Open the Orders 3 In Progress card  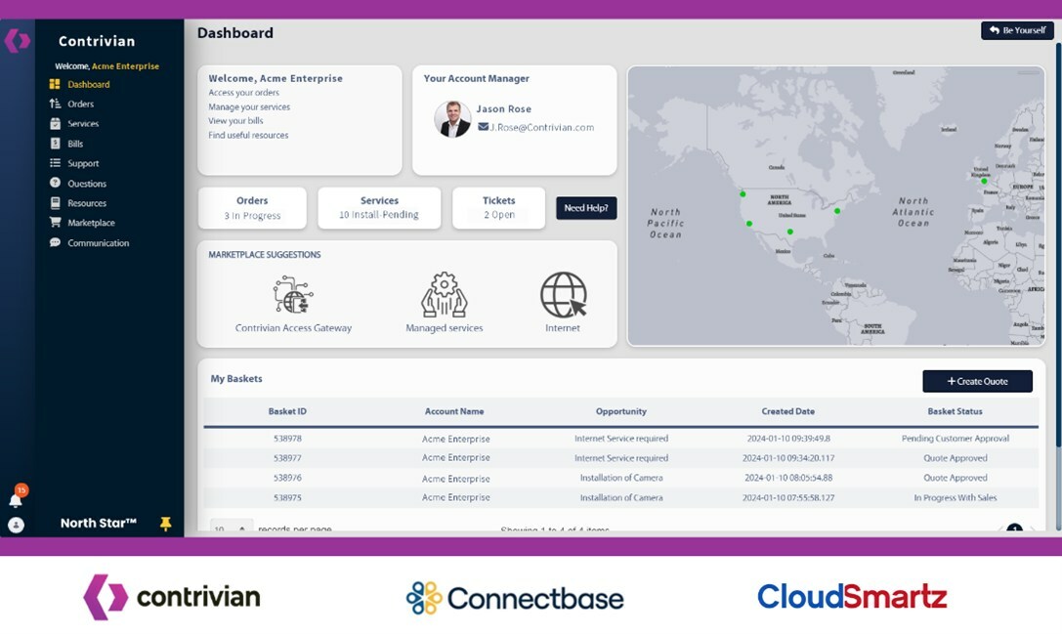[252, 208]
